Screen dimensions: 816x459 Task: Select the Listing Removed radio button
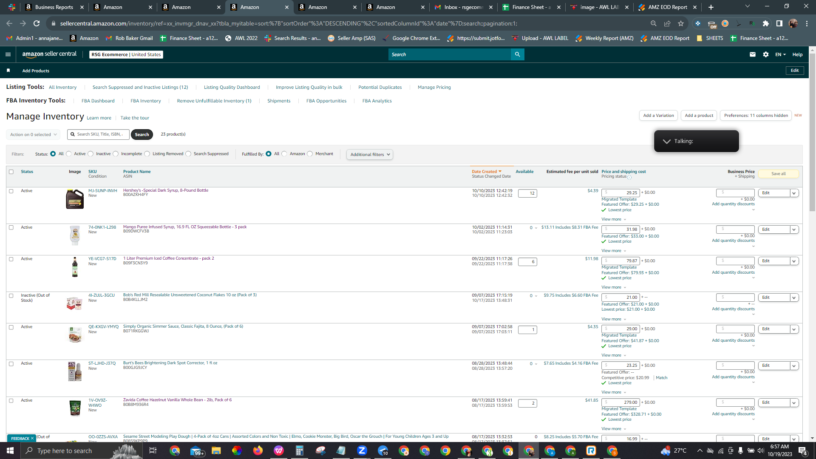[x=147, y=154]
